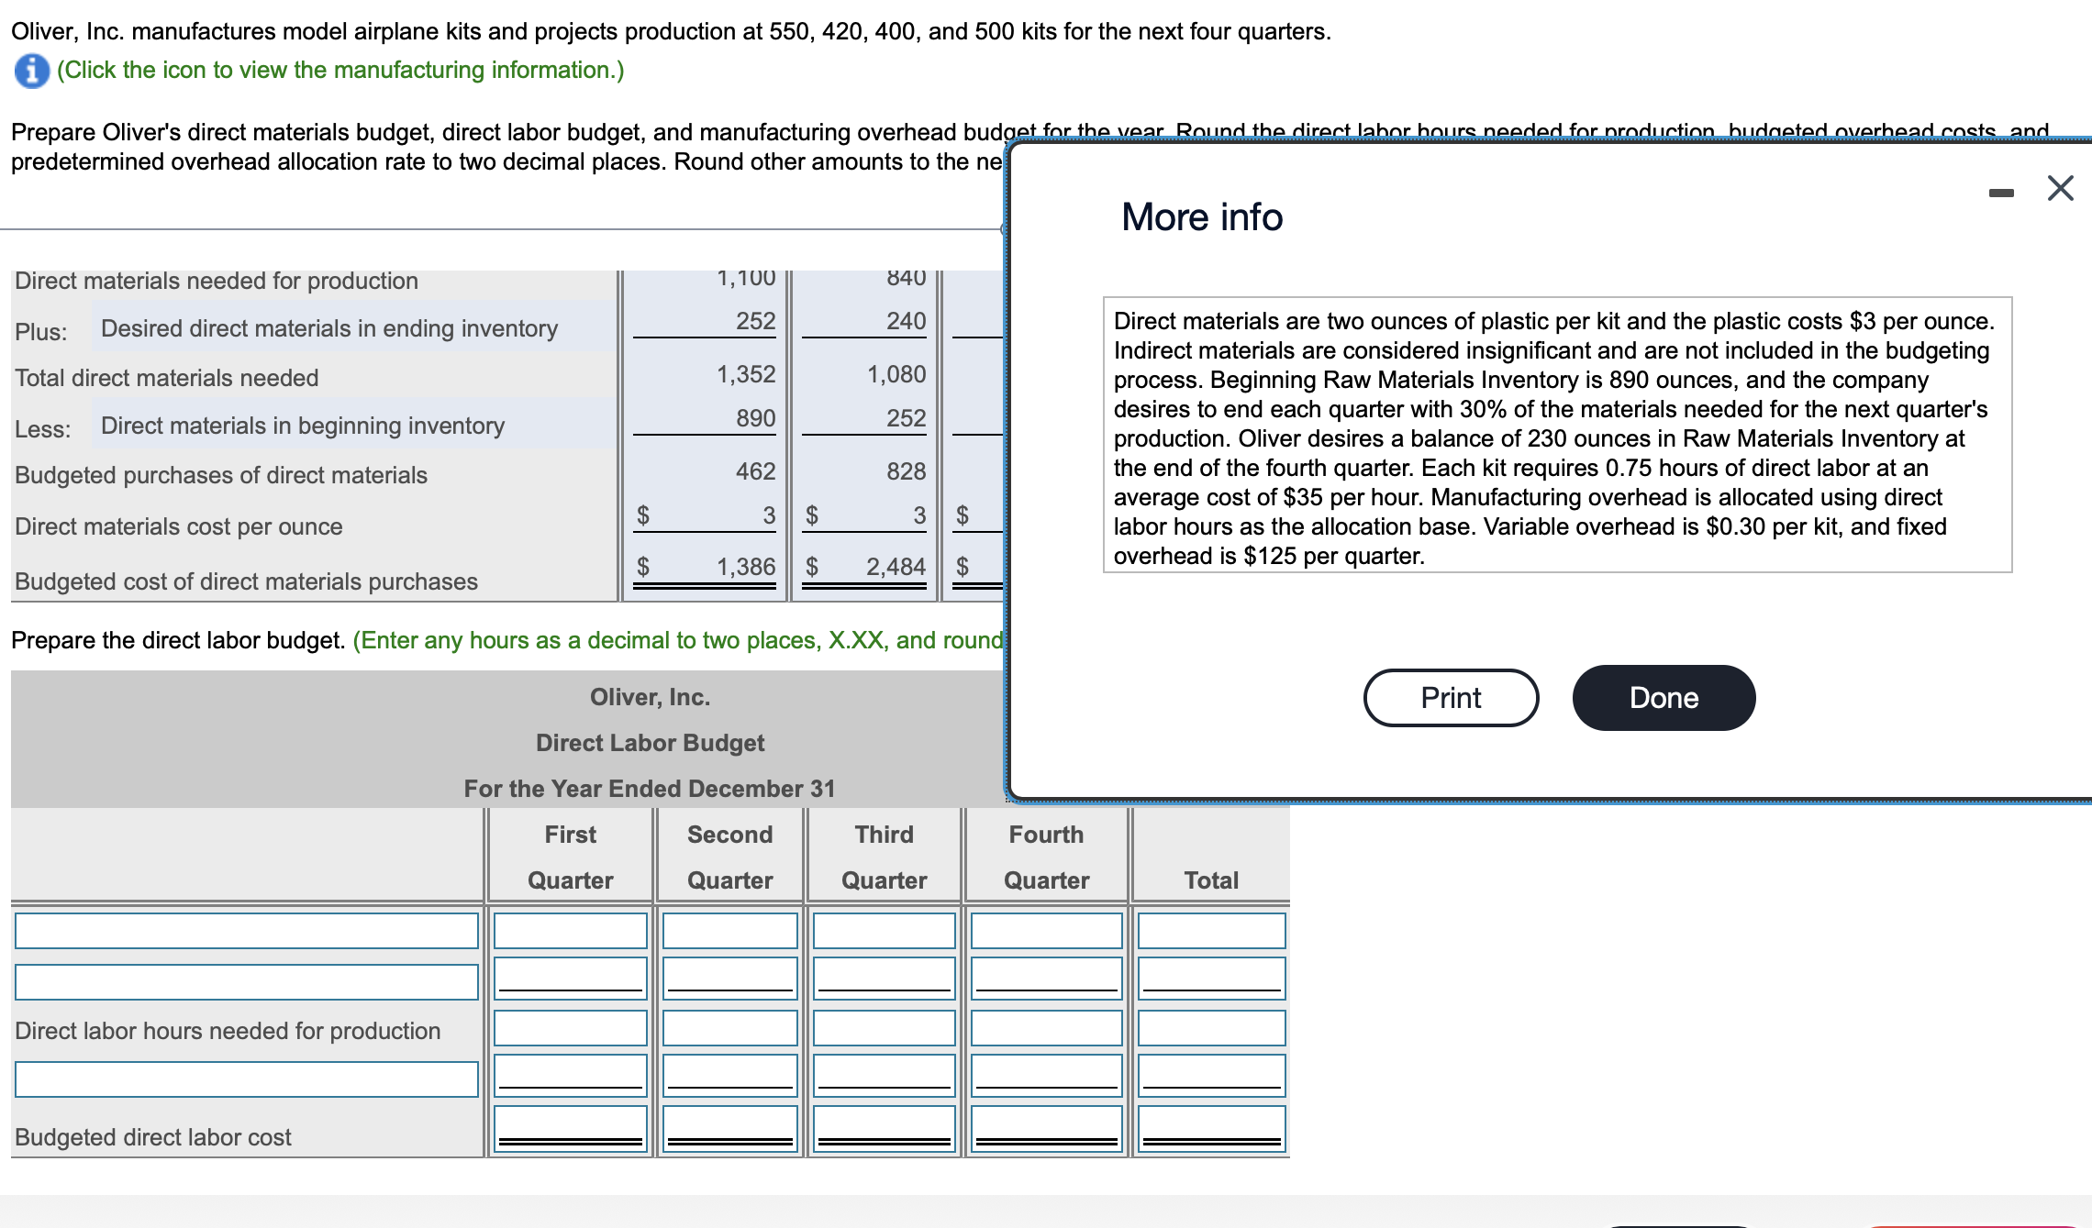Open second row label dropdown in labor budget
The image size is (2092, 1228).
tap(246, 982)
